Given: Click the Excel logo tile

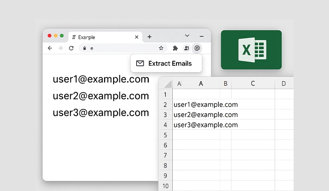Looking at the screenshot, I should (251, 50).
